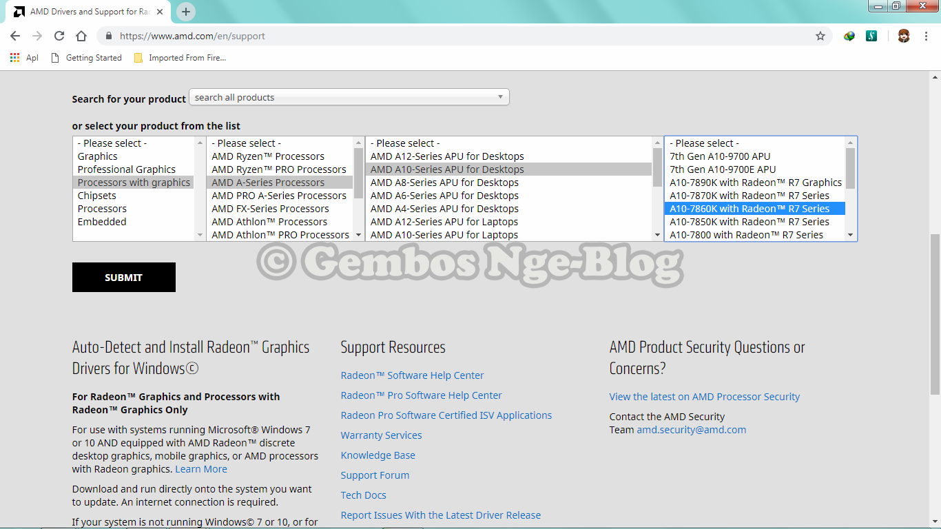The image size is (941, 529).
Task: Open the Internet Download Manager extension icon
Action: tap(849, 36)
